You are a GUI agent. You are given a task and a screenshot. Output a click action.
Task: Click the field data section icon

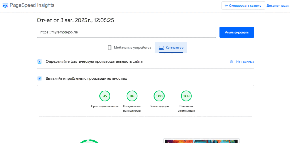click(40, 62)
